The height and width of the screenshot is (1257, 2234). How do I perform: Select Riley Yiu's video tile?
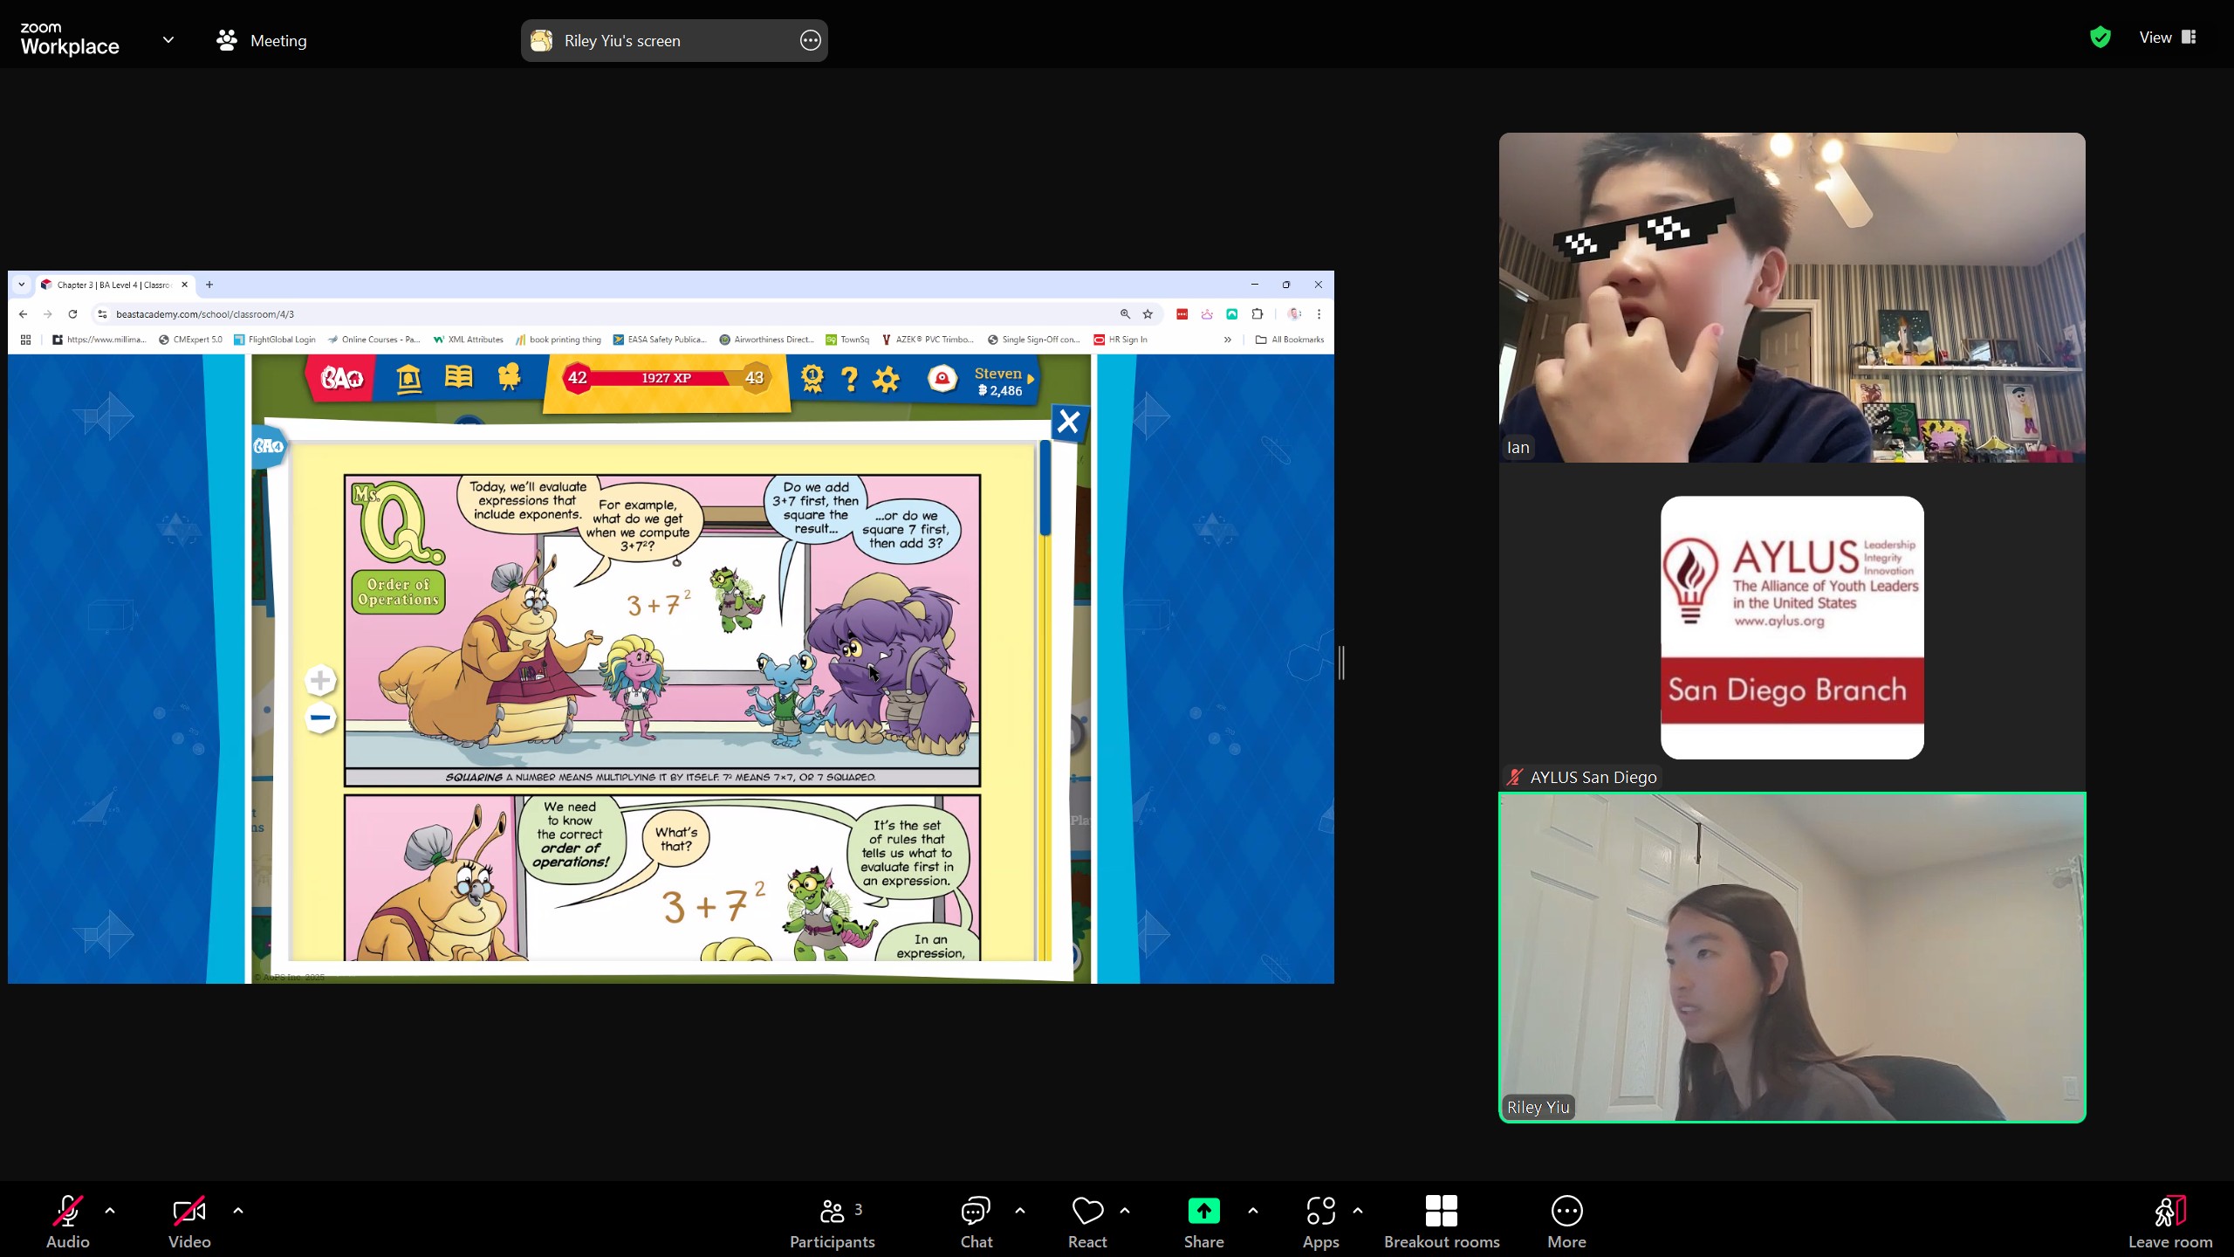(x=1792, y=958)
